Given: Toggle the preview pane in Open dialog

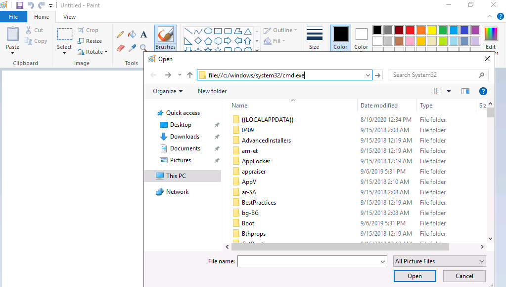Looking at the screenshot, I should pos(465,91).
